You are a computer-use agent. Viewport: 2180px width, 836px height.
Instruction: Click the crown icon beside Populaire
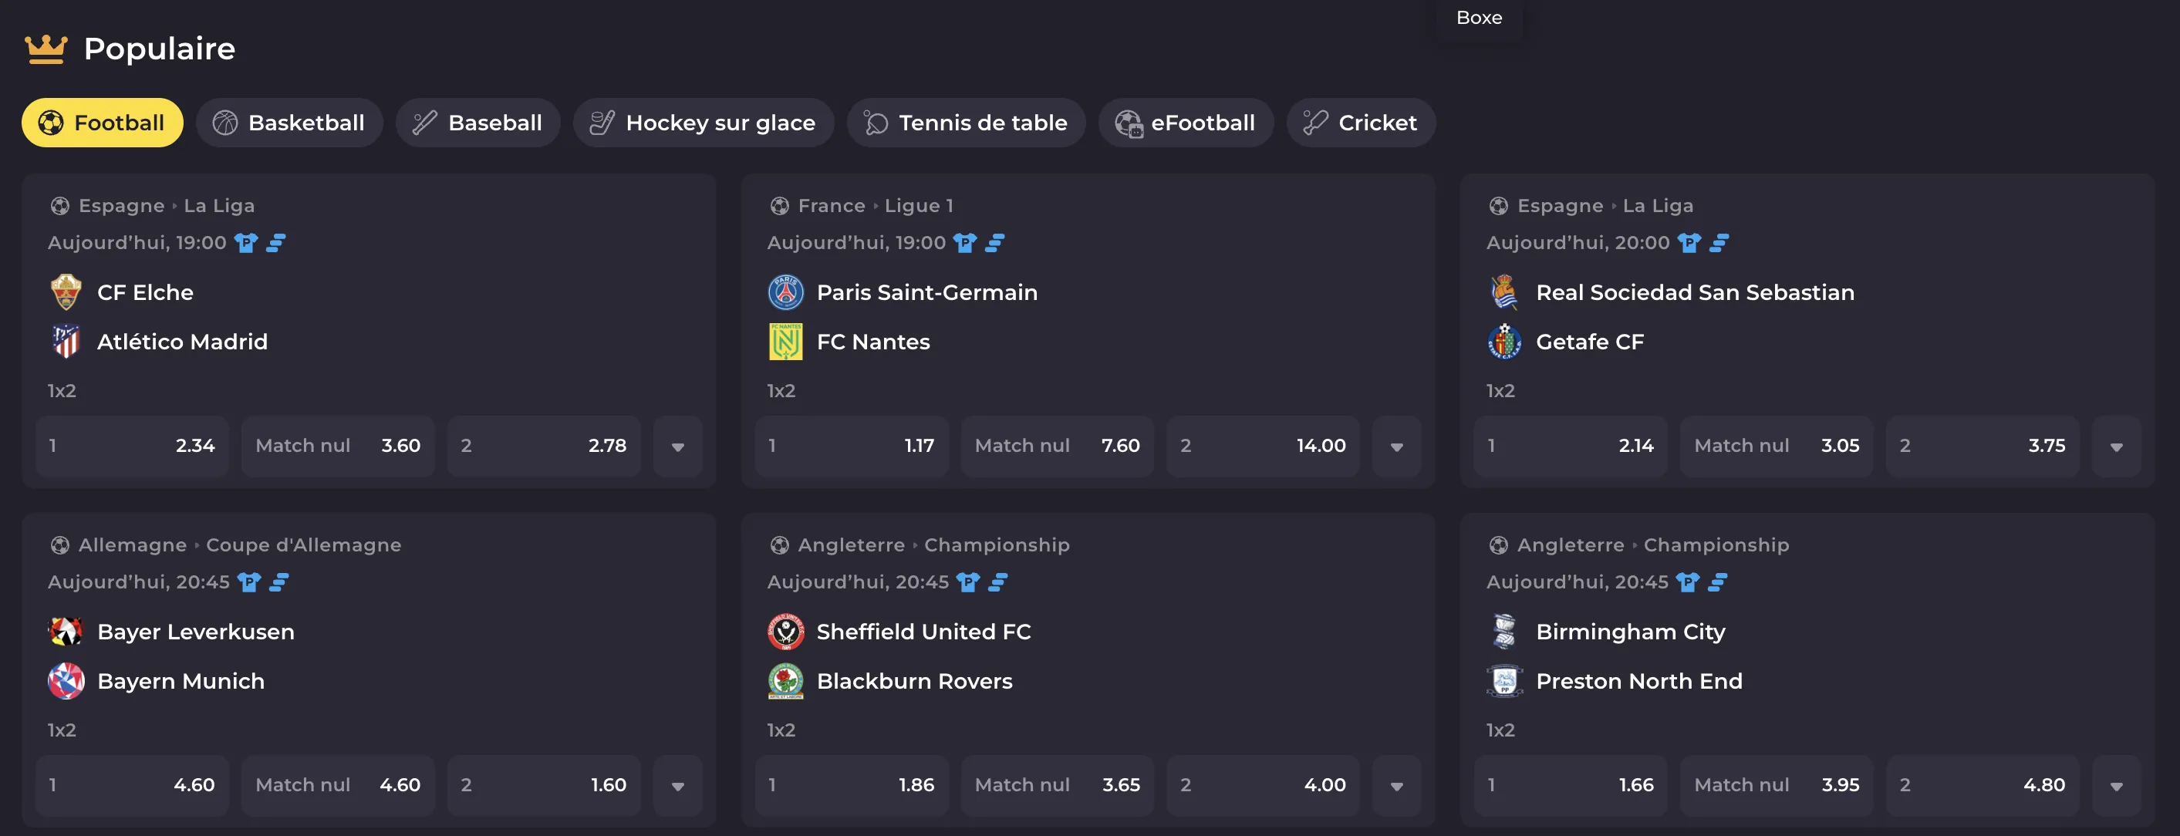(46, 49)
